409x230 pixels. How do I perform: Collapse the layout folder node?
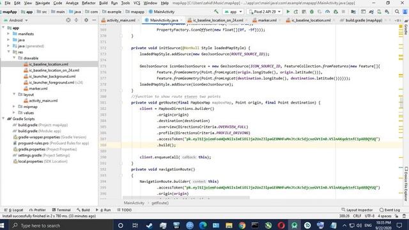(14, 95)
